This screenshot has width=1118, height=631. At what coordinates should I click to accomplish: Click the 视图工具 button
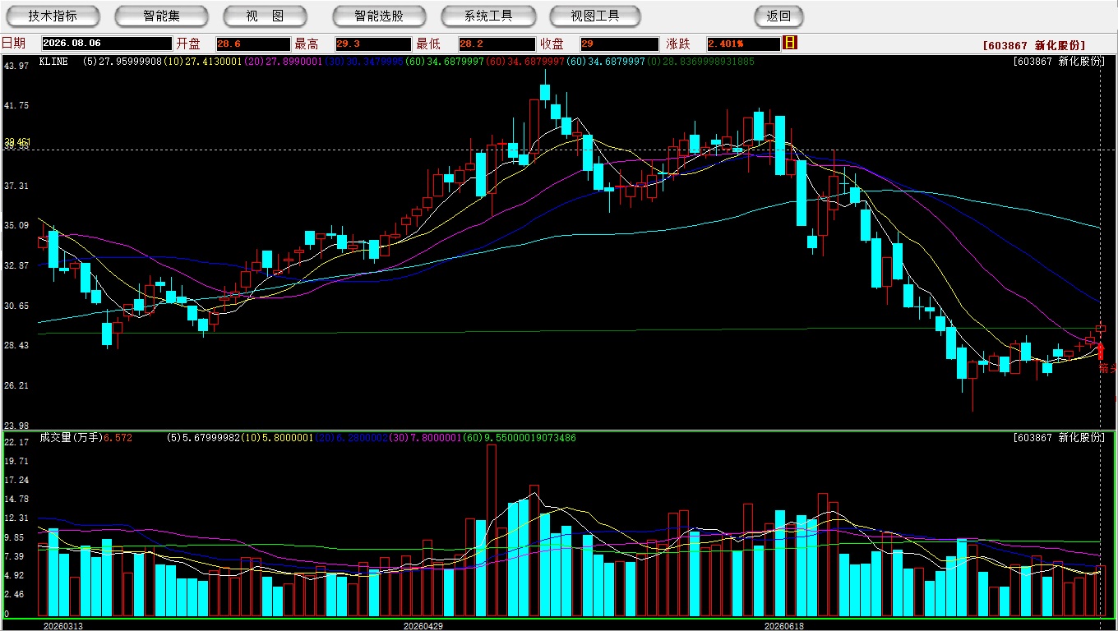coord(596,16)
